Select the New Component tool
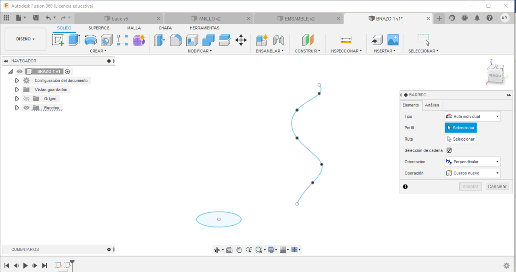 [262, 40]
